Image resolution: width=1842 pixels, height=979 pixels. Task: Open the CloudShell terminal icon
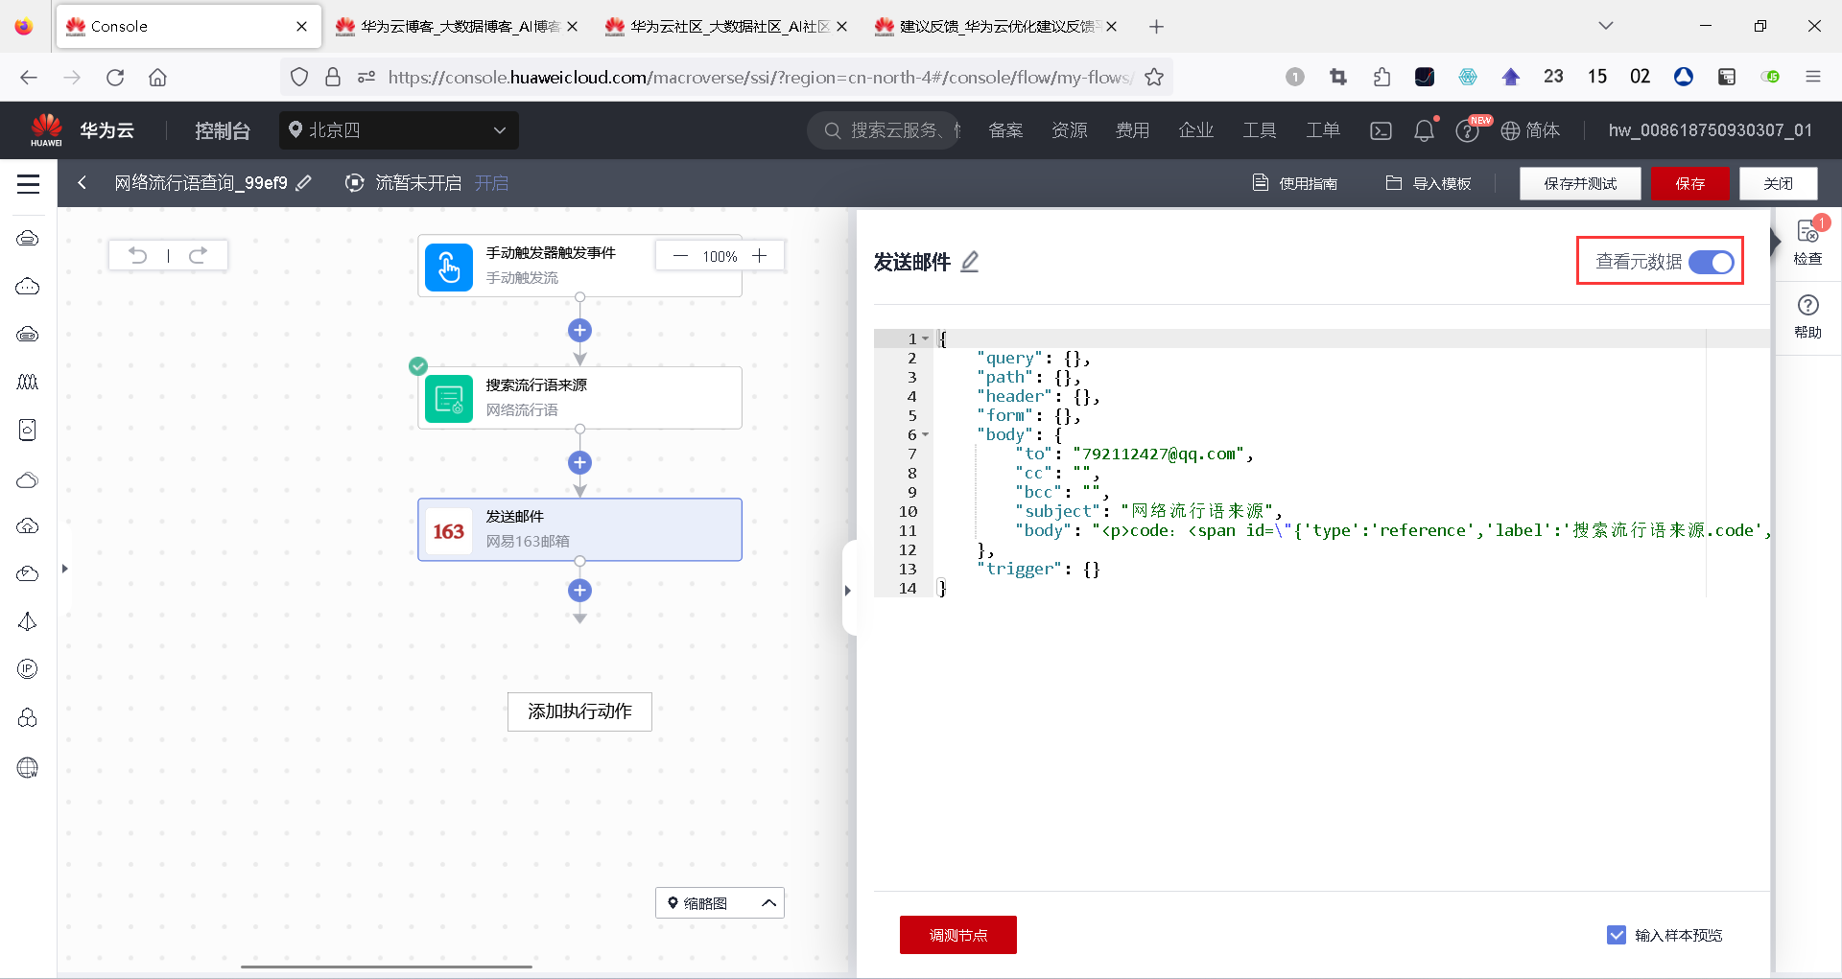click(1381, 130)
